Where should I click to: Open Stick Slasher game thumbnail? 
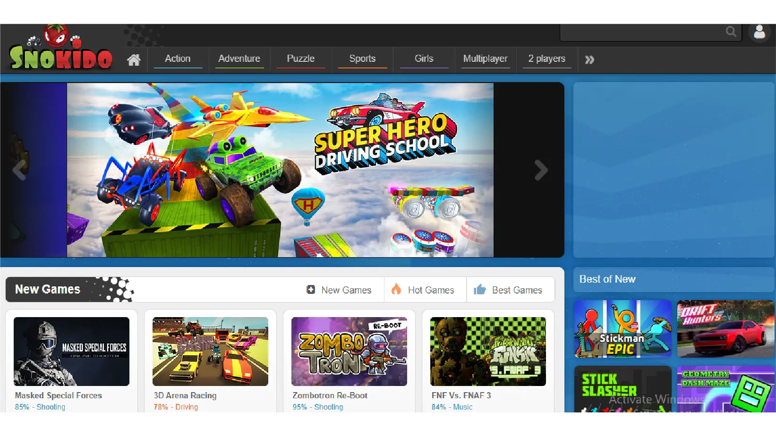623,389
